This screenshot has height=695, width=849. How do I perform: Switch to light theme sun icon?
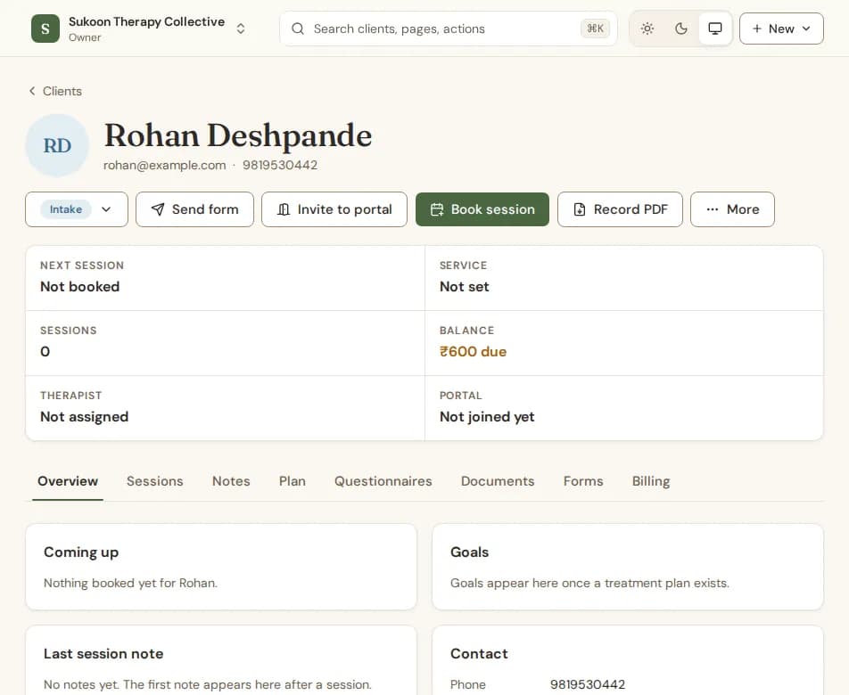[647, 29]
